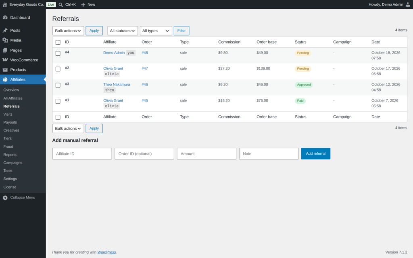Select all referrals with header checkbox

coord(58,42)
